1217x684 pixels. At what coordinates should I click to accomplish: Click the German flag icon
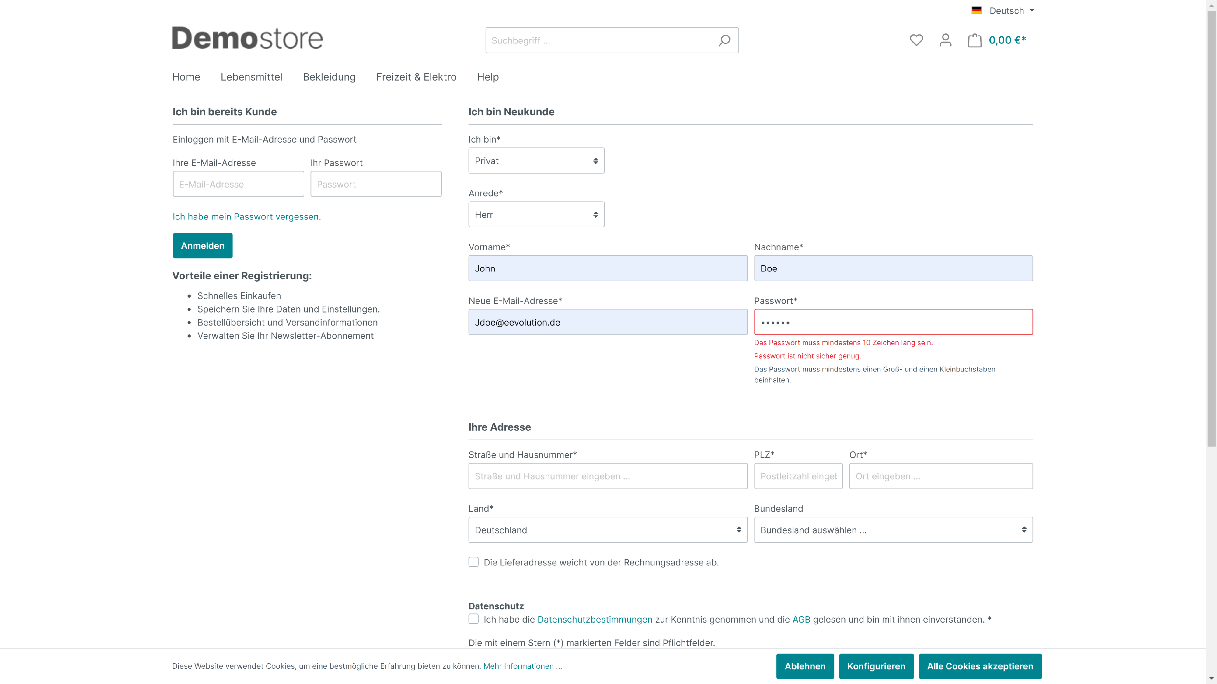click(x=977, y=10)
